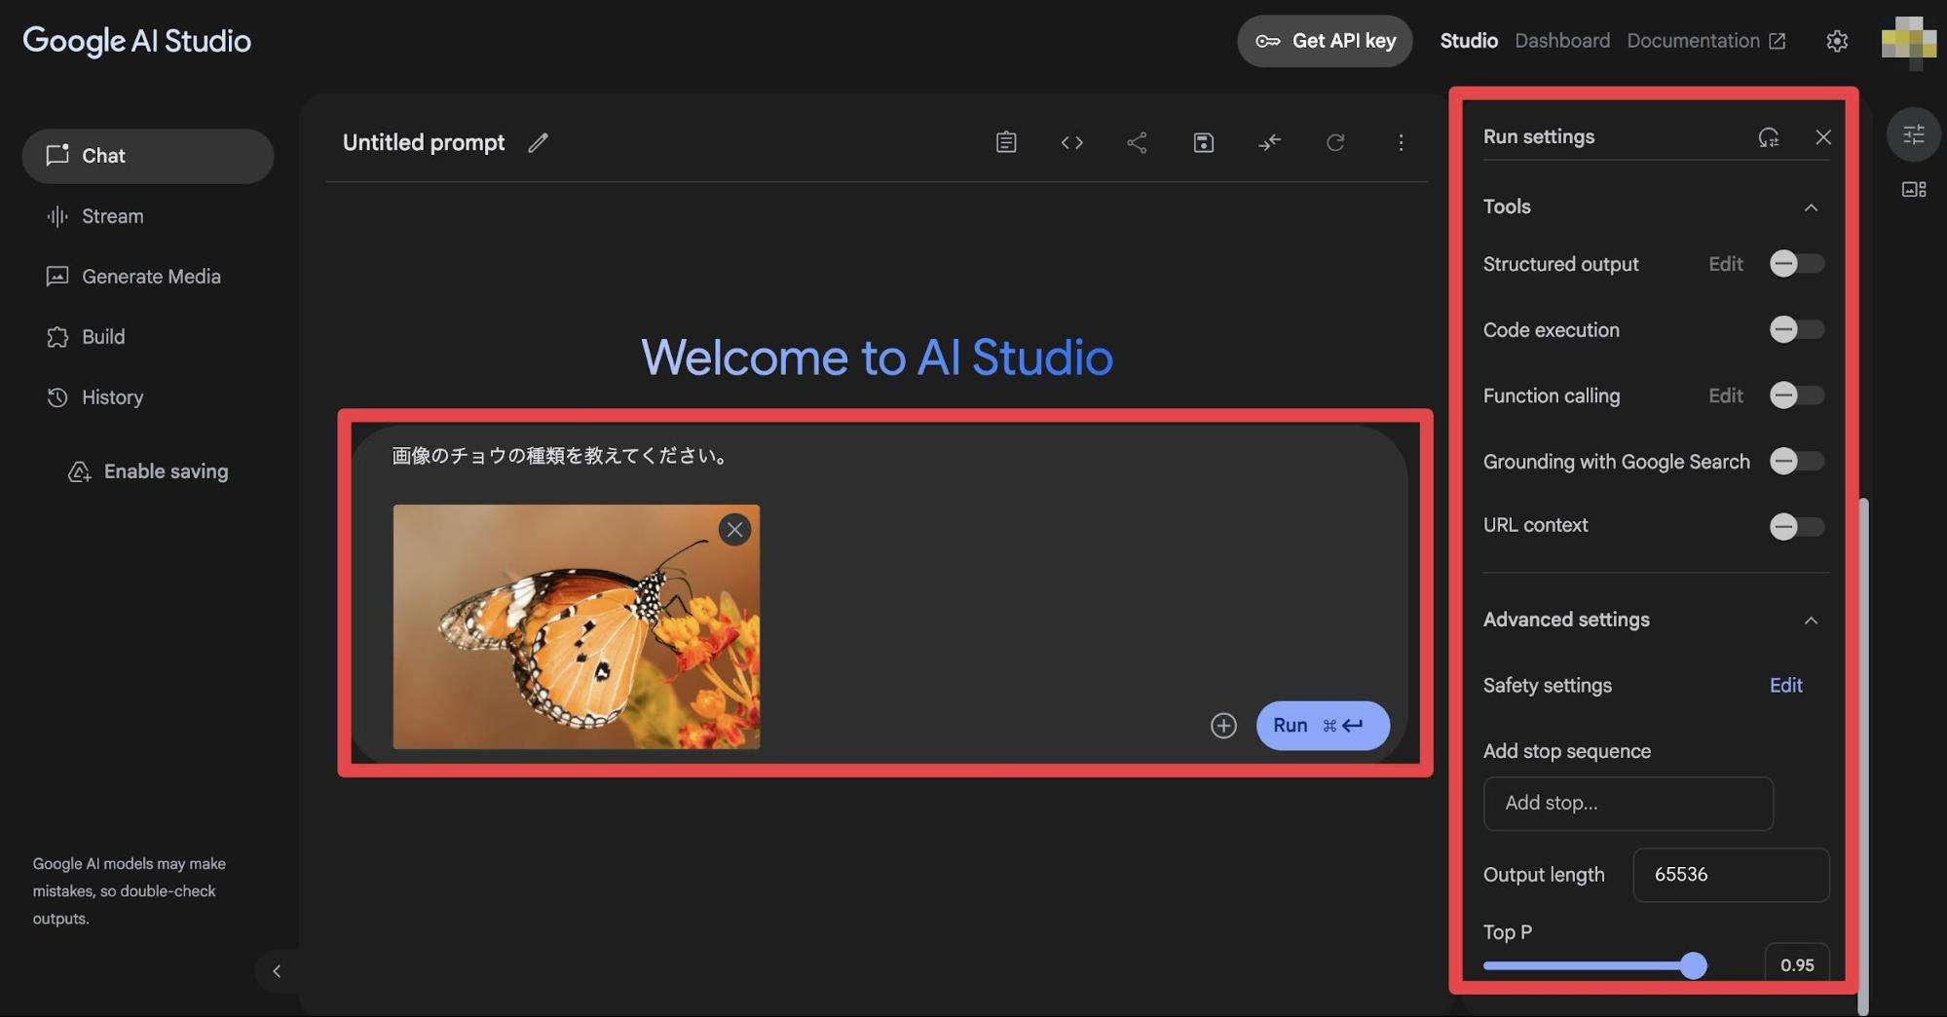Click the compare mode arrows icon
The width and height of the screenshot is (1947, 1017).
pyautogui.click(x=1269, y=143)
